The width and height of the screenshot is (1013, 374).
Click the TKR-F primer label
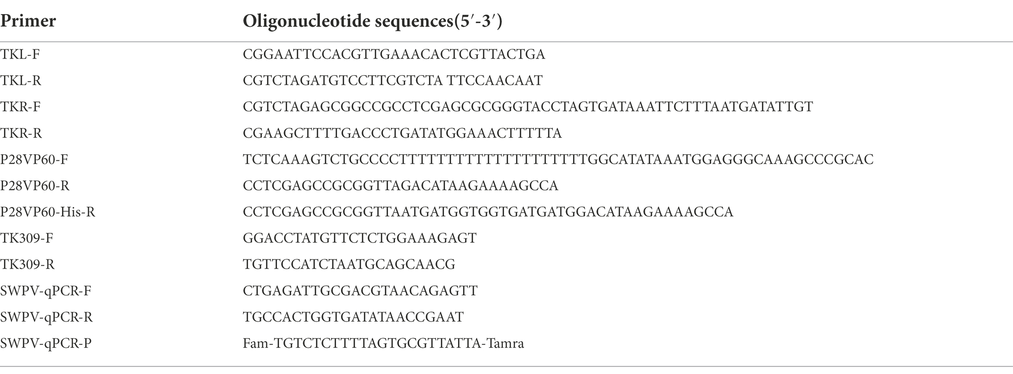[x=21, y=107]
